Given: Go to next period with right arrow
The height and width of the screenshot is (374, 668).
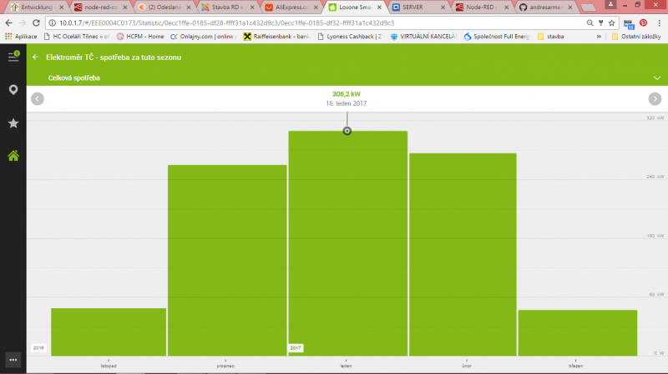Looking at the screenshot, I should pyautogui.click(x=655, y=98).
